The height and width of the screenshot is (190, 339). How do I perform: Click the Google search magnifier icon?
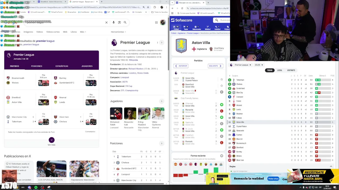click(125, 22)
